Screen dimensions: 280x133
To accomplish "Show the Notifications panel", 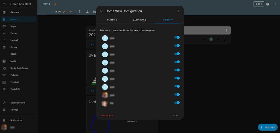I will click(x=19, y=120).
